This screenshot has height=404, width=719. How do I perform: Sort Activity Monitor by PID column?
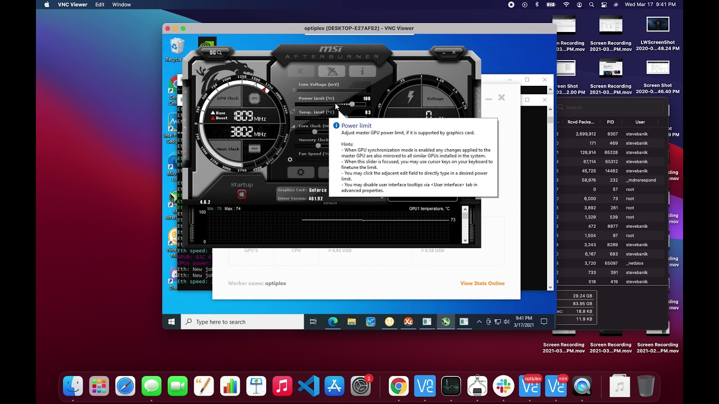(x=610, y=122)
